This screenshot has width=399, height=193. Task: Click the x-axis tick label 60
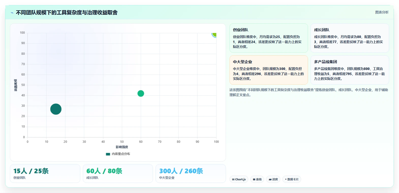point(141,142)
